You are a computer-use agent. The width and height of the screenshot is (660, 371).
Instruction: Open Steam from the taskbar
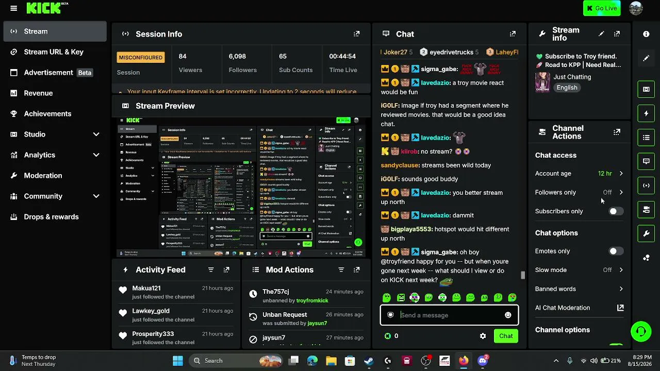tap(369, 361)
